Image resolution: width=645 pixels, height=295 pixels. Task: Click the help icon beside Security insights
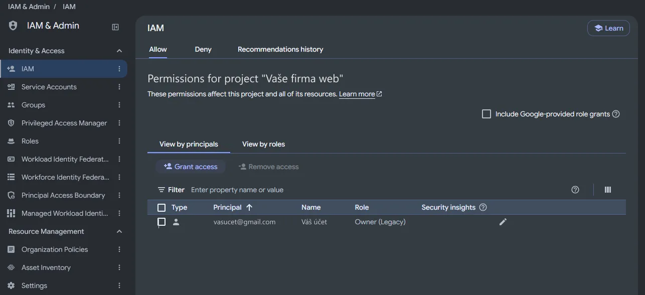483,207
